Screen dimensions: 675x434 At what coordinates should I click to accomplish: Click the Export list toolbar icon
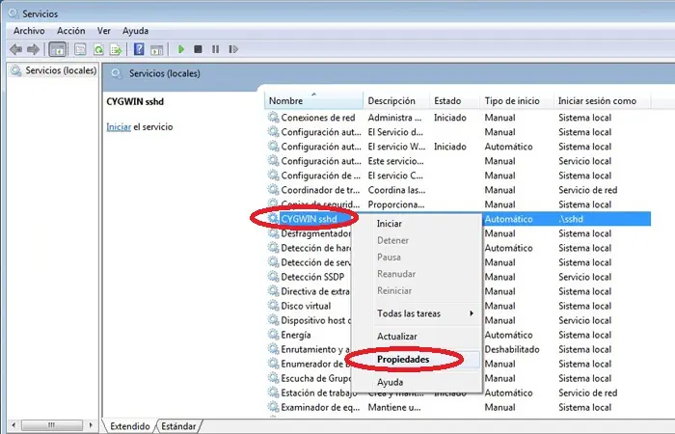pos(116,49)
